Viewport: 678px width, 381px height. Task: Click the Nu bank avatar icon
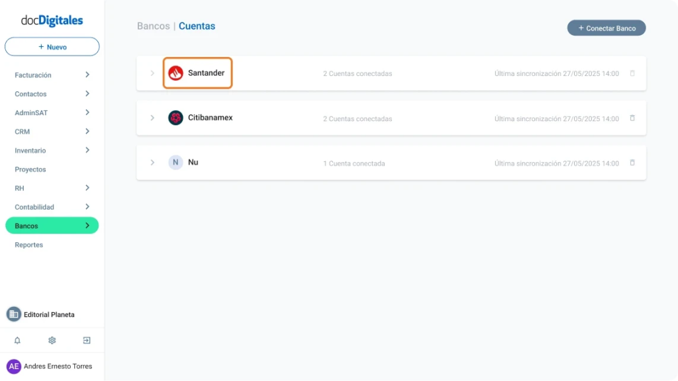[x=175, y=162]
